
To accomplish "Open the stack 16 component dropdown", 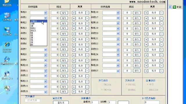I will (118, 13).
